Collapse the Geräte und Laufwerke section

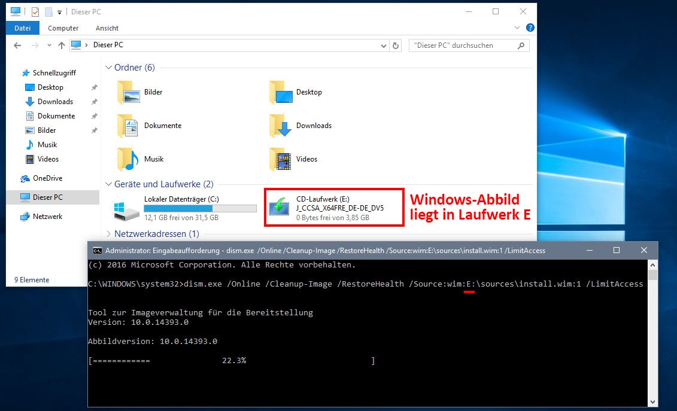click(x=108, y=184)
